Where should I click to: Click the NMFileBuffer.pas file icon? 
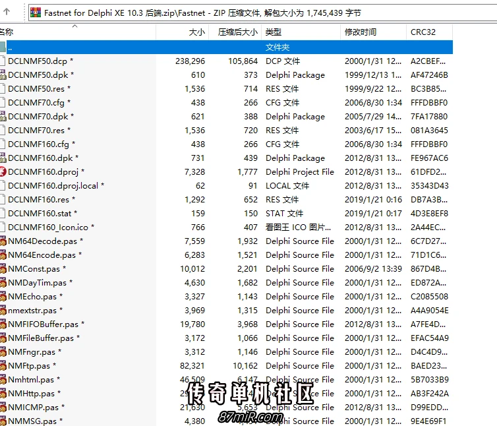[3, 338]
